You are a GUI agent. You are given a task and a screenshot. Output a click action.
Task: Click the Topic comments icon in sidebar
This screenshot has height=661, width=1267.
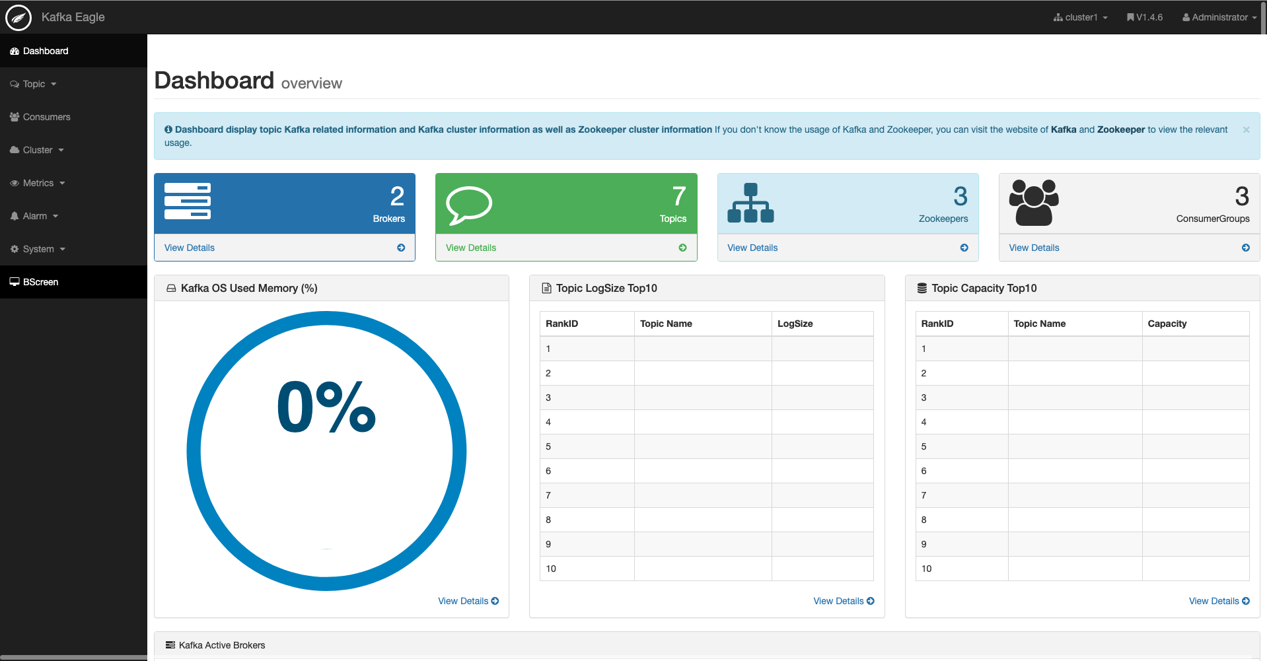pos(15,84)
